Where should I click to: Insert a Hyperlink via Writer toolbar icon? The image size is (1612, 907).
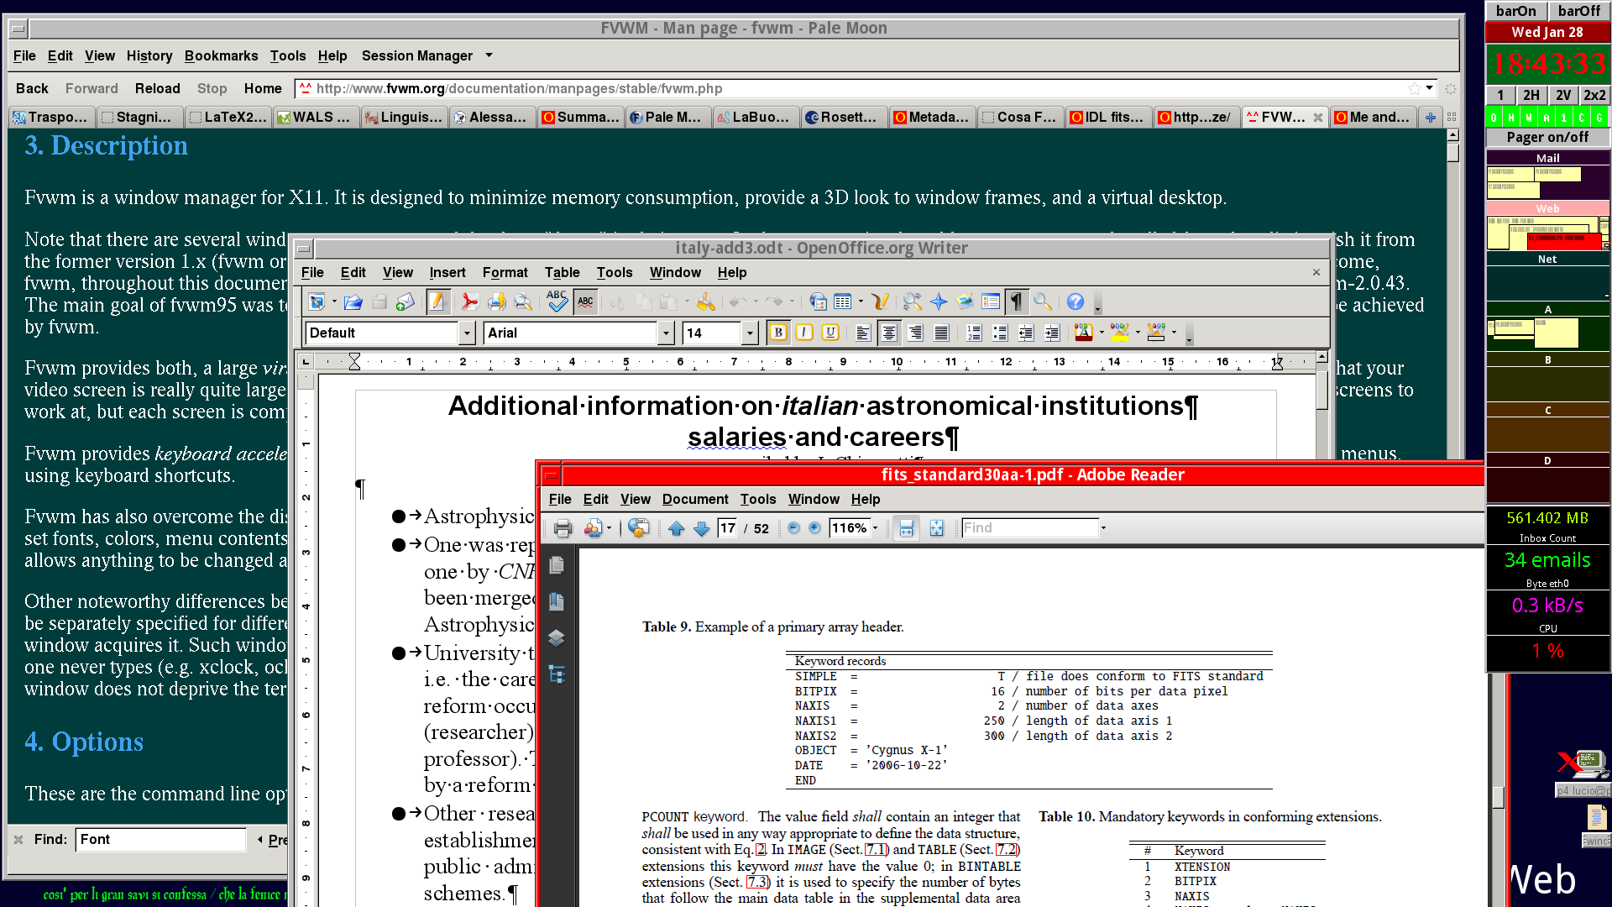(x=819, y=302)
